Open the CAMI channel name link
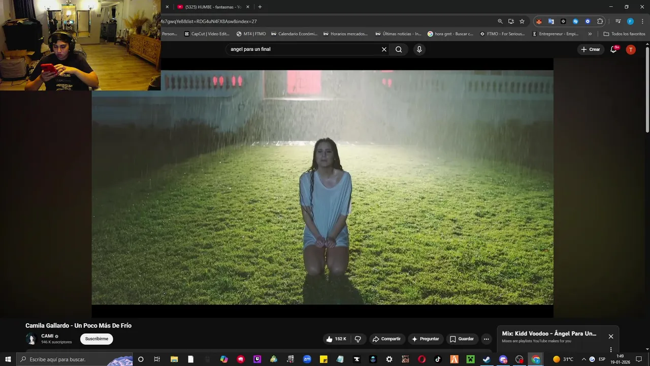 47,336
